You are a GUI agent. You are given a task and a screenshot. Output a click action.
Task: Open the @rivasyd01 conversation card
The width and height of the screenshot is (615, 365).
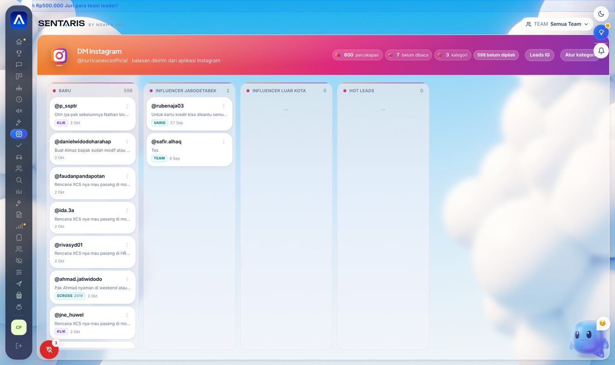click(x=93, y=252)
